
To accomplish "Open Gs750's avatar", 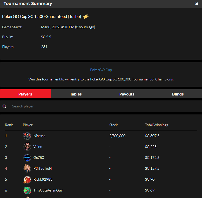I will (27, 158).
